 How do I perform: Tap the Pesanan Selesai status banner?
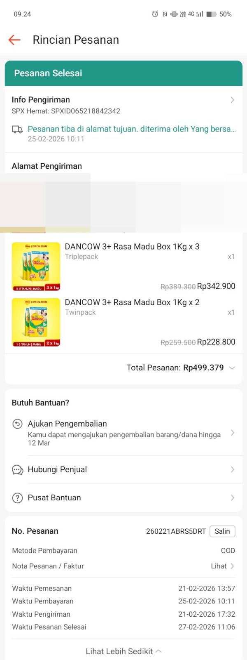(123, 73)
